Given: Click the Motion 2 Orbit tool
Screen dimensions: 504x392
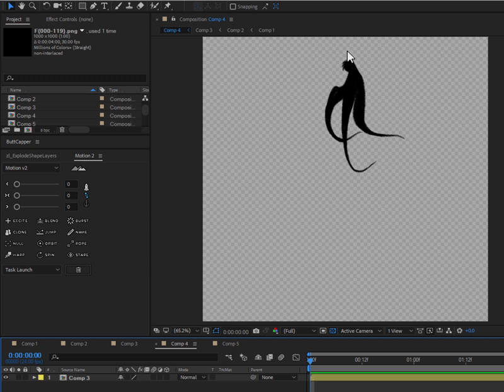Looking at the screenshot, I should [47, 244].
